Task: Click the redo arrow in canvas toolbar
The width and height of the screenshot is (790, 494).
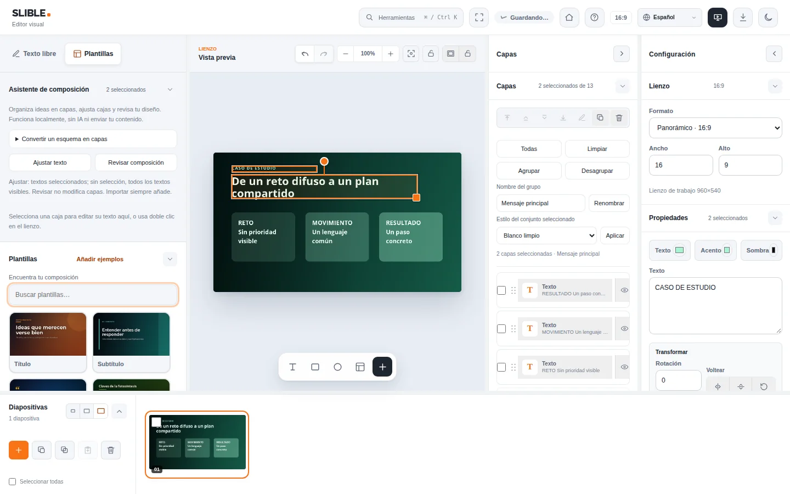Action: click(324, 54)
